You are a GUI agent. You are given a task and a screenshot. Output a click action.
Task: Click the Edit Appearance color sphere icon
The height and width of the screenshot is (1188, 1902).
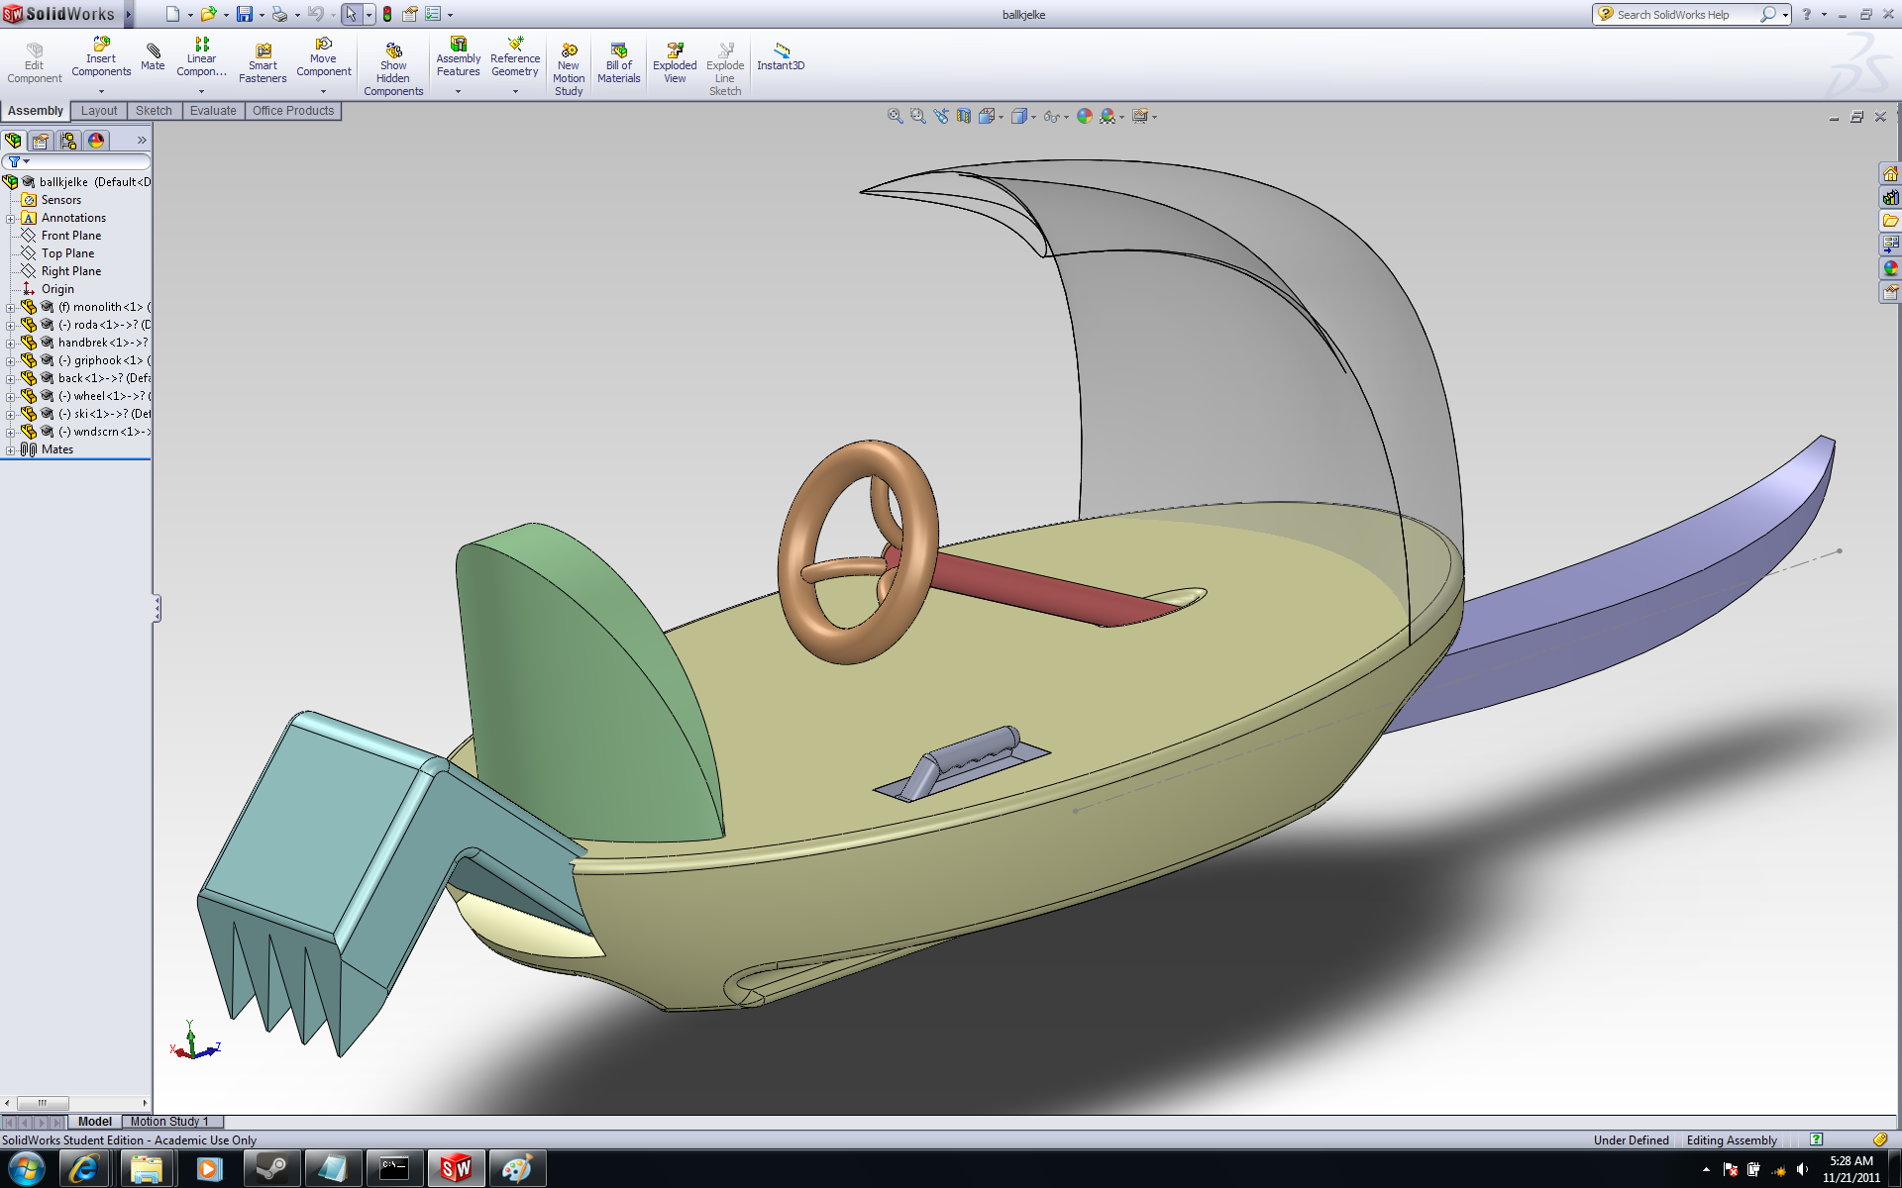[1085, 116]
